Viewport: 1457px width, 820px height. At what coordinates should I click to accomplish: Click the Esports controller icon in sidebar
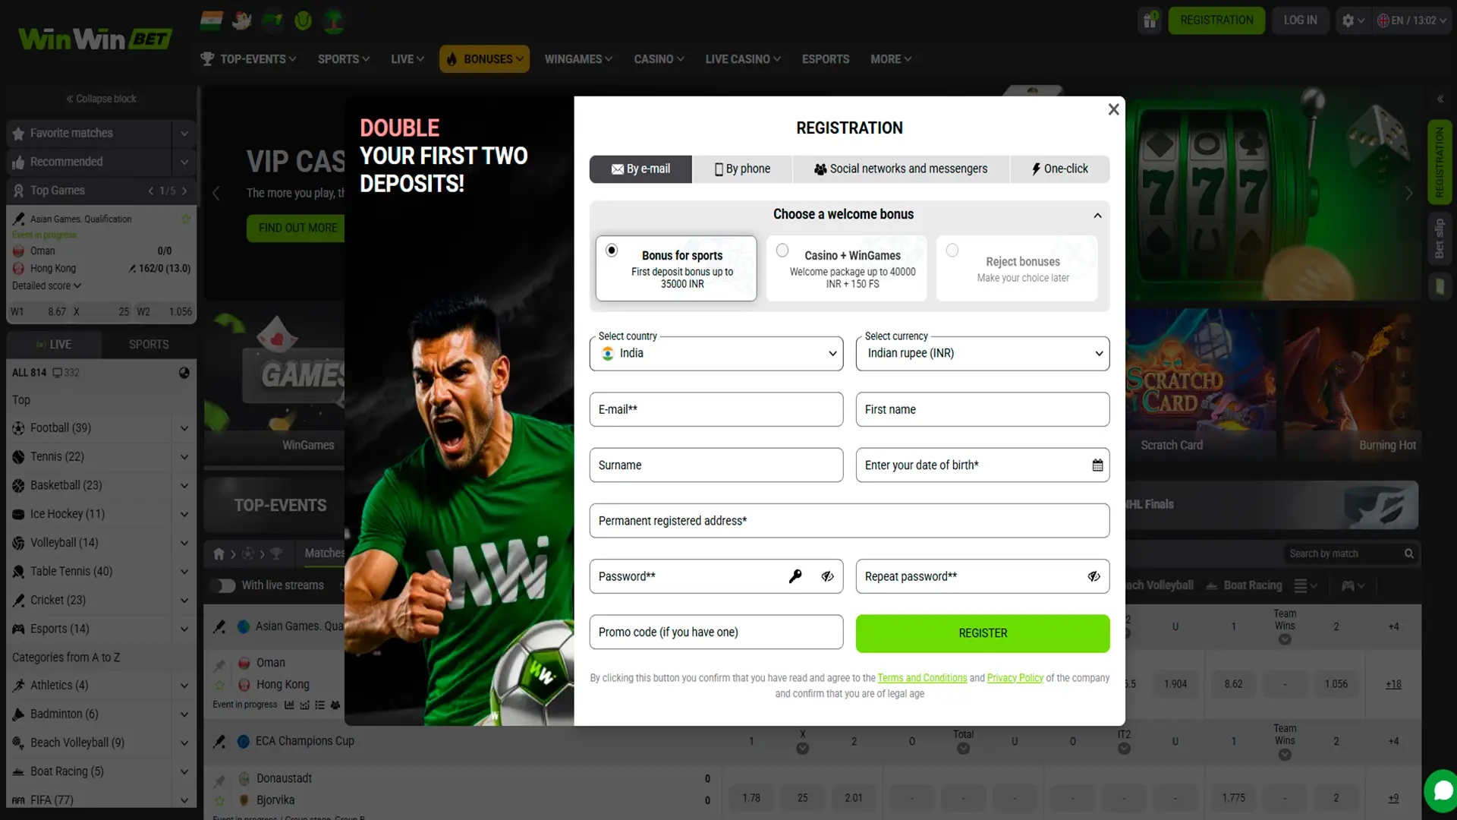pyautogui.click(x=18, y=629)
